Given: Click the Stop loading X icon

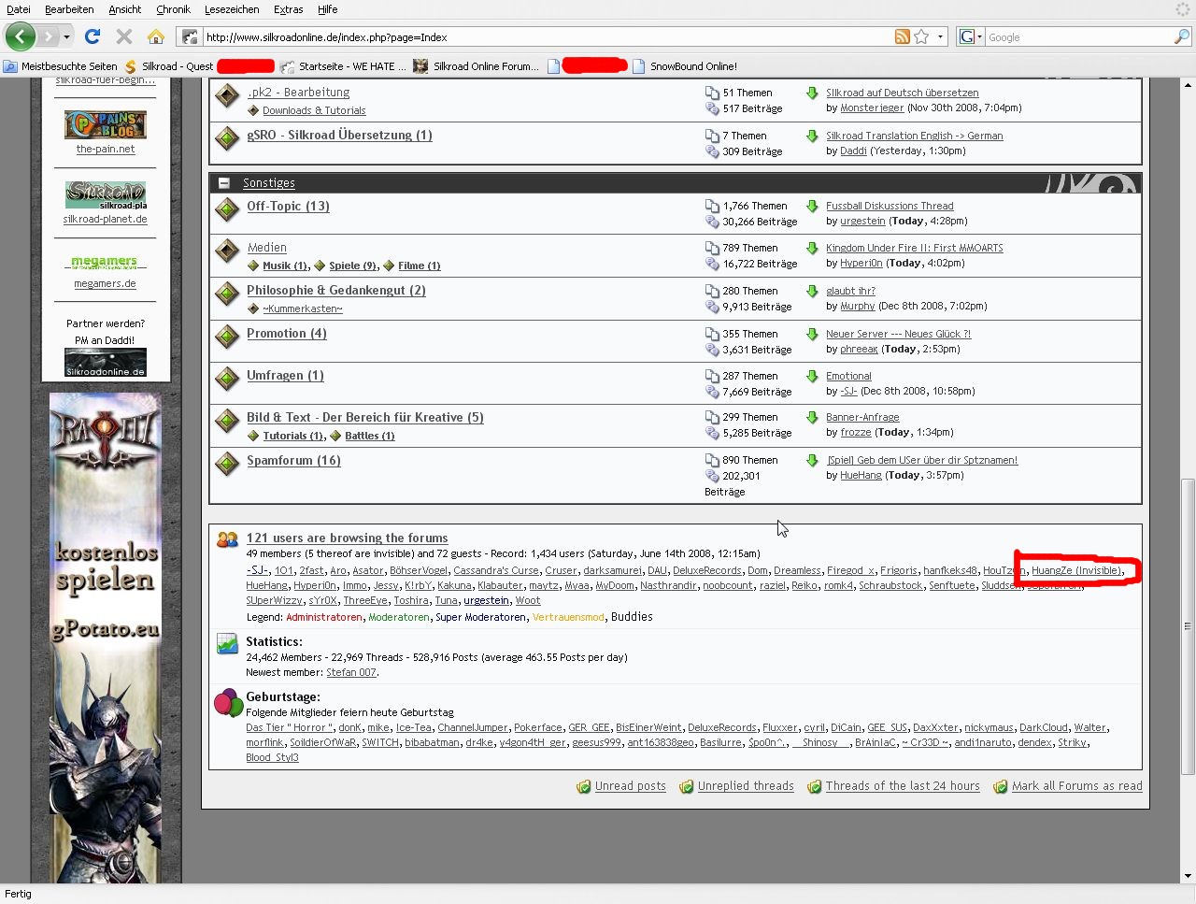Looking at the screenshot, I should (x=123, y=36).
